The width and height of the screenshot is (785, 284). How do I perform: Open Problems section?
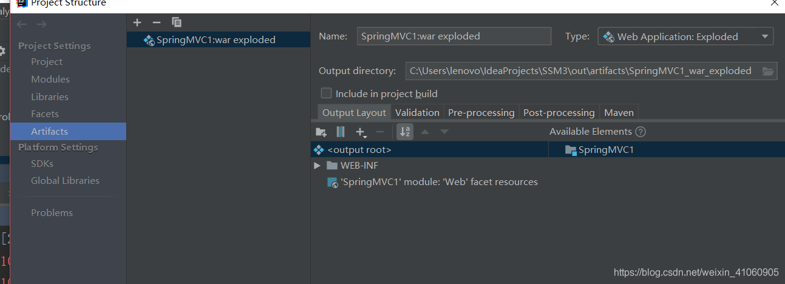pyautogui.click(x=52, y=213)
